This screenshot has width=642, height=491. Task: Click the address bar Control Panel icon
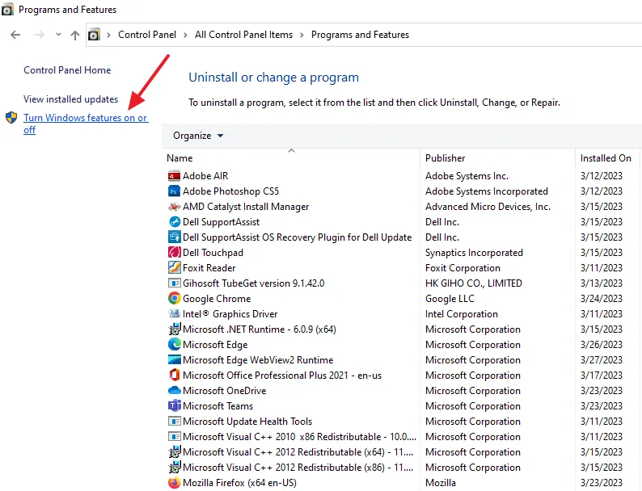click(x=94, y=35)
